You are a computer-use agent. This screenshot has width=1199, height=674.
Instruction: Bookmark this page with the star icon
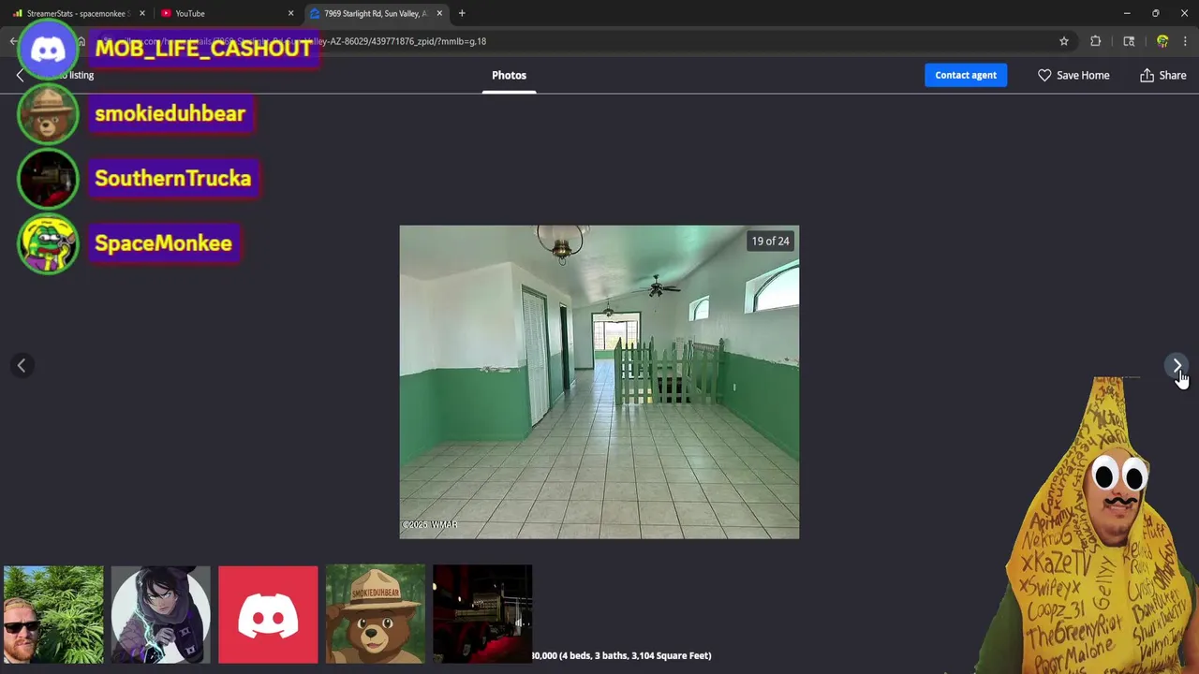coord(1064,41)
